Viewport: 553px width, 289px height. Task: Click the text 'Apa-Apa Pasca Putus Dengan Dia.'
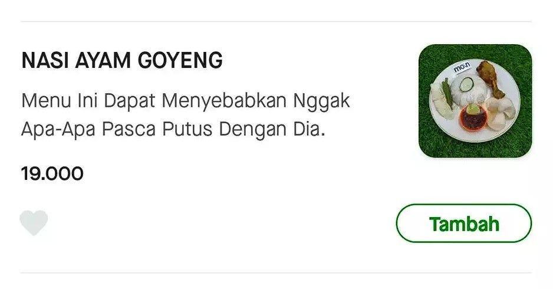(x=173, y=129)
